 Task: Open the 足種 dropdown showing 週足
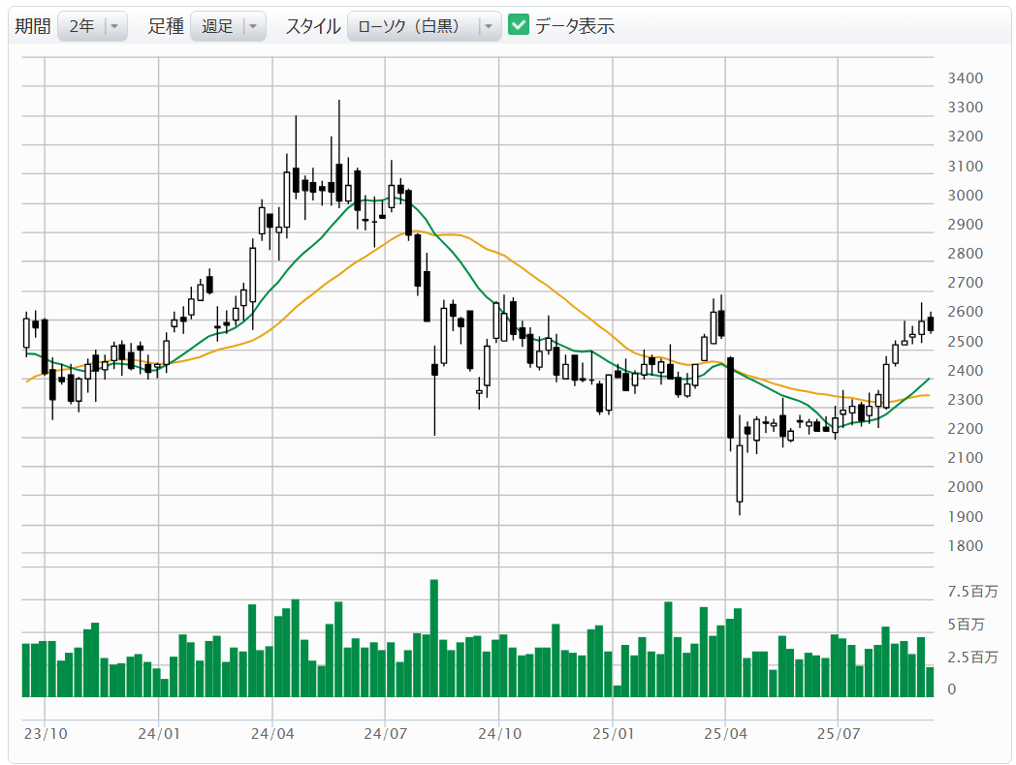click(228, 26)
